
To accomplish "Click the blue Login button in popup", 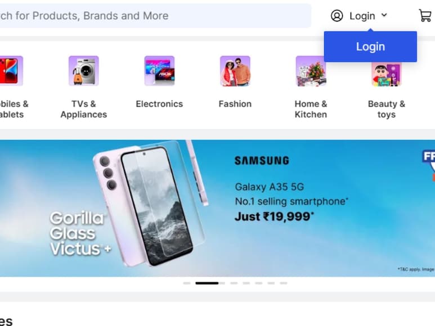I will 370,47.
